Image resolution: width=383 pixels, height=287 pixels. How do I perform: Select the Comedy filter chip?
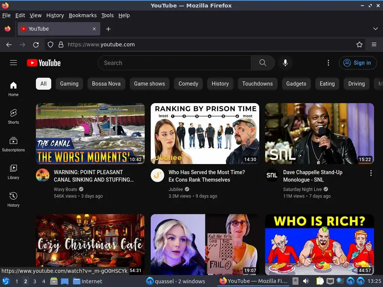(188, 84)
